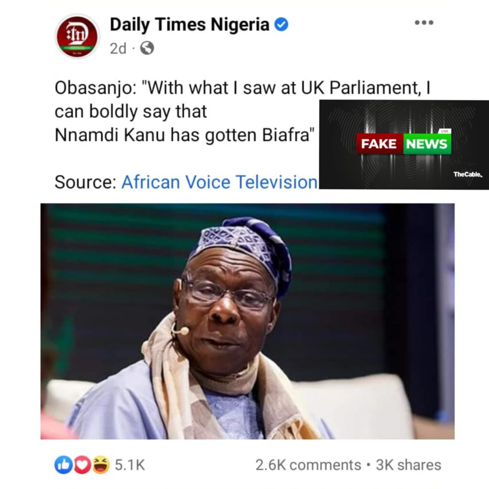The image size is (489, 489).
Task: Click the red FAKE label
Action: [379, 144]
